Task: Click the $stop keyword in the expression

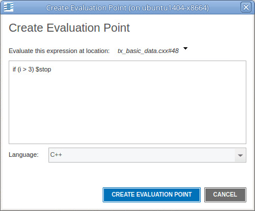Action: point(43,69)
